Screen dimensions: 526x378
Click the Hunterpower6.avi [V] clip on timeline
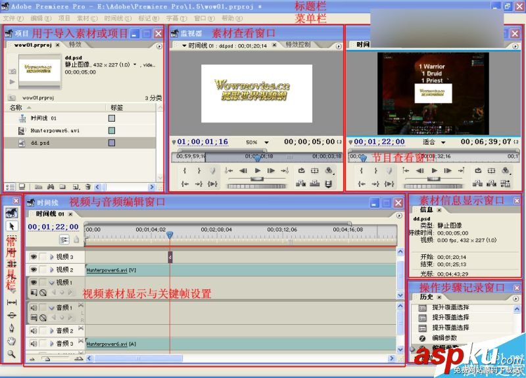(241, 270)
